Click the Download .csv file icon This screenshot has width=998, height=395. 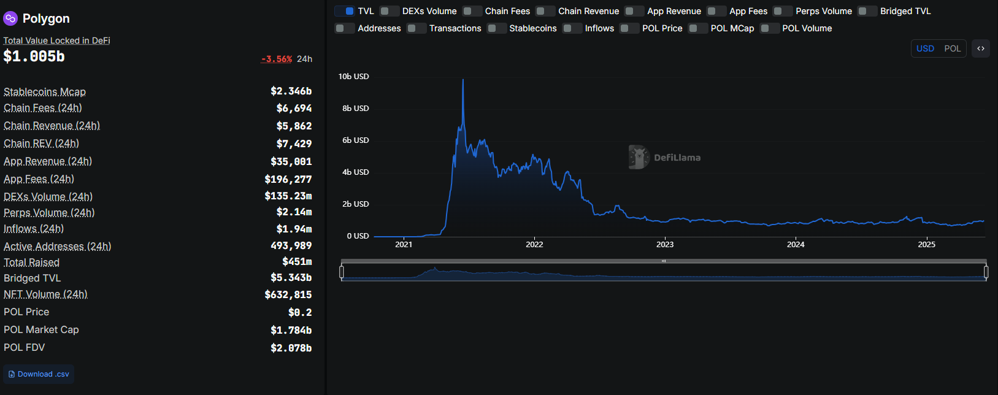[x=12, y=374]
